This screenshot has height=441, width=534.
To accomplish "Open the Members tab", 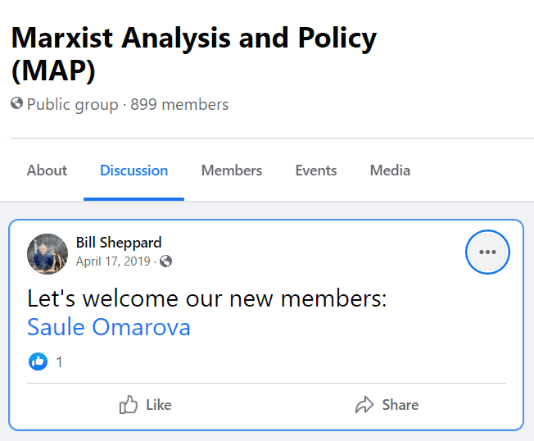I will point(232,170).
